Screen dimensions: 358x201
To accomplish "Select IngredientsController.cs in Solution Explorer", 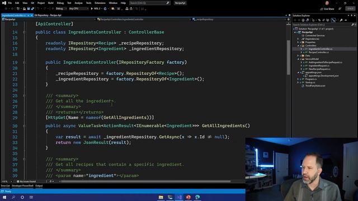I will 321,49.
